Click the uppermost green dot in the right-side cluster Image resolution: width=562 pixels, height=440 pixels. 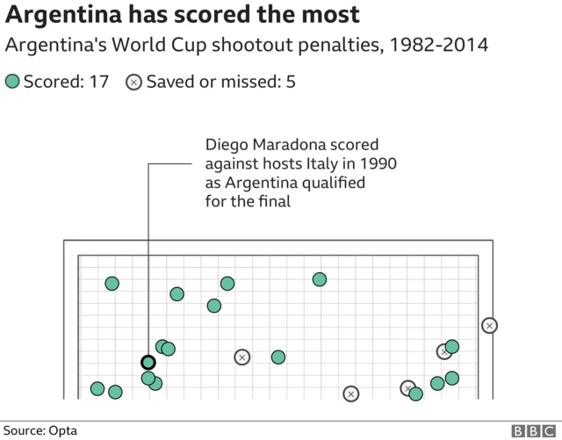[452, 346]
